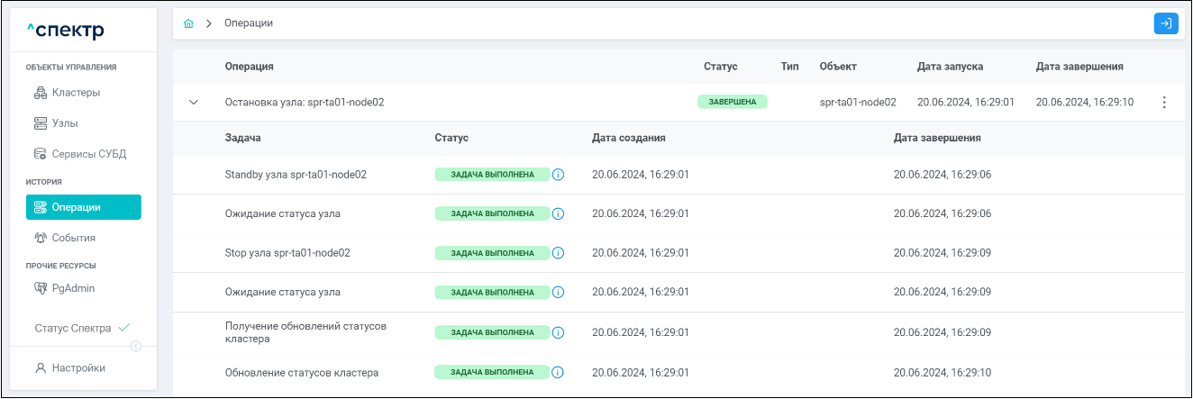The width and height of the screenshot is (1193, 399).
Task: Open the three-dot menu for spr-ta01-node02 operation
Action: pos(1164,103)
